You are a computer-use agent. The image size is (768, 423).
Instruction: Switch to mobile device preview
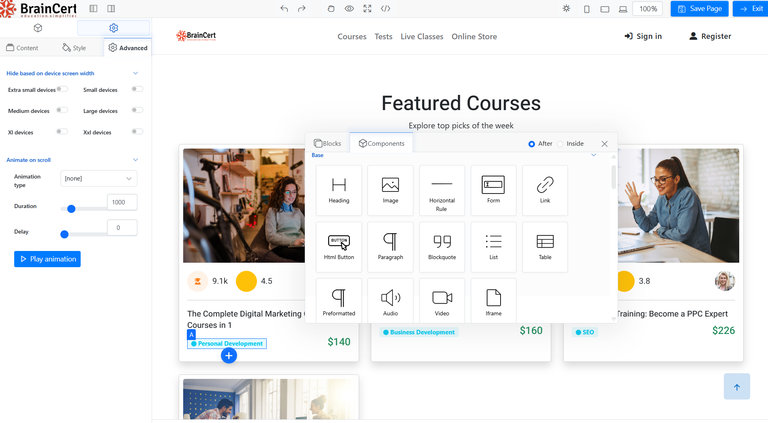click(x=586, y=9)
